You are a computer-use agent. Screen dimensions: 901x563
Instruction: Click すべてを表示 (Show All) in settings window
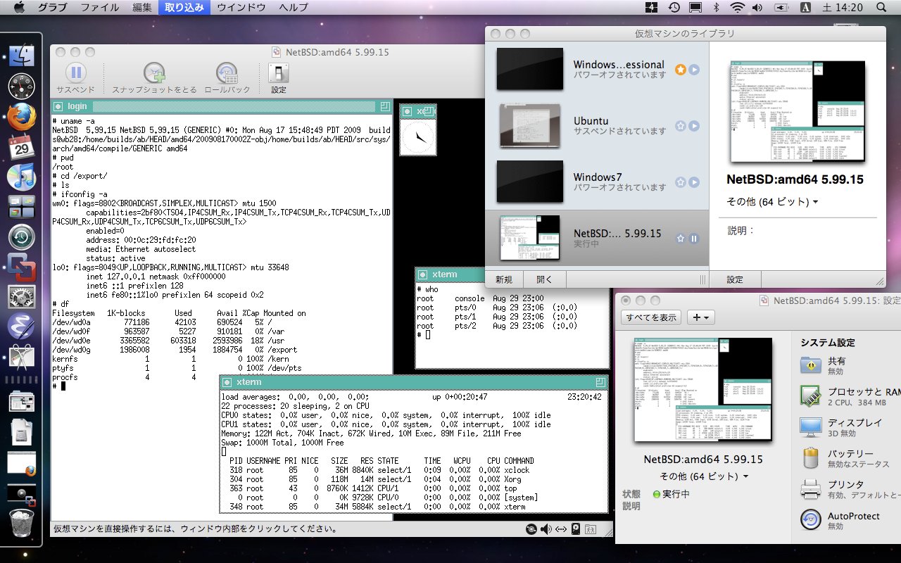(651, 317)
